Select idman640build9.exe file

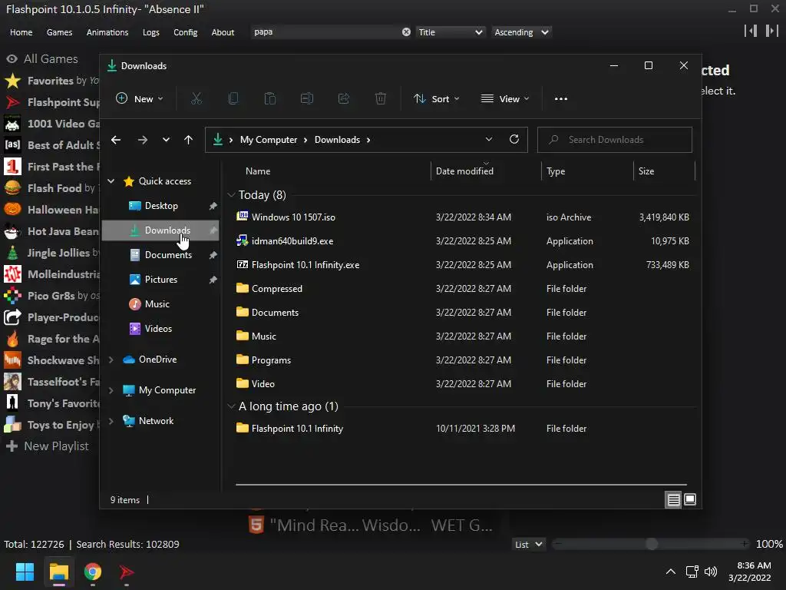tap(292, 240)
